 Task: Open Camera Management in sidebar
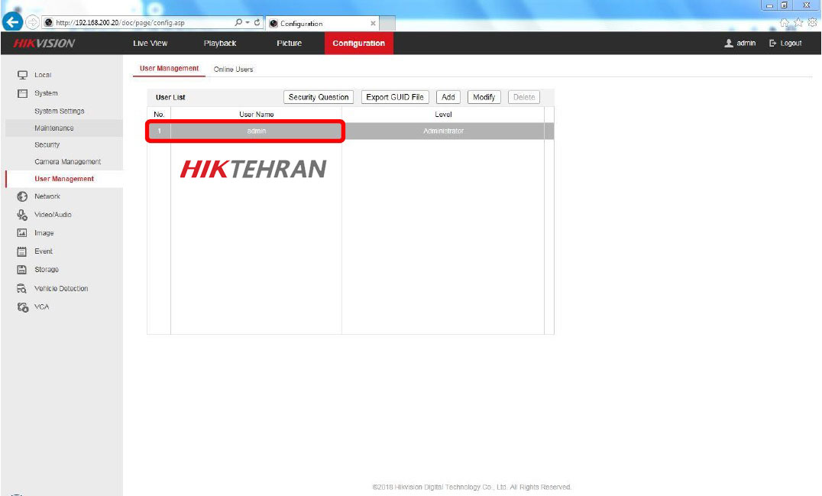pos(68,162)
